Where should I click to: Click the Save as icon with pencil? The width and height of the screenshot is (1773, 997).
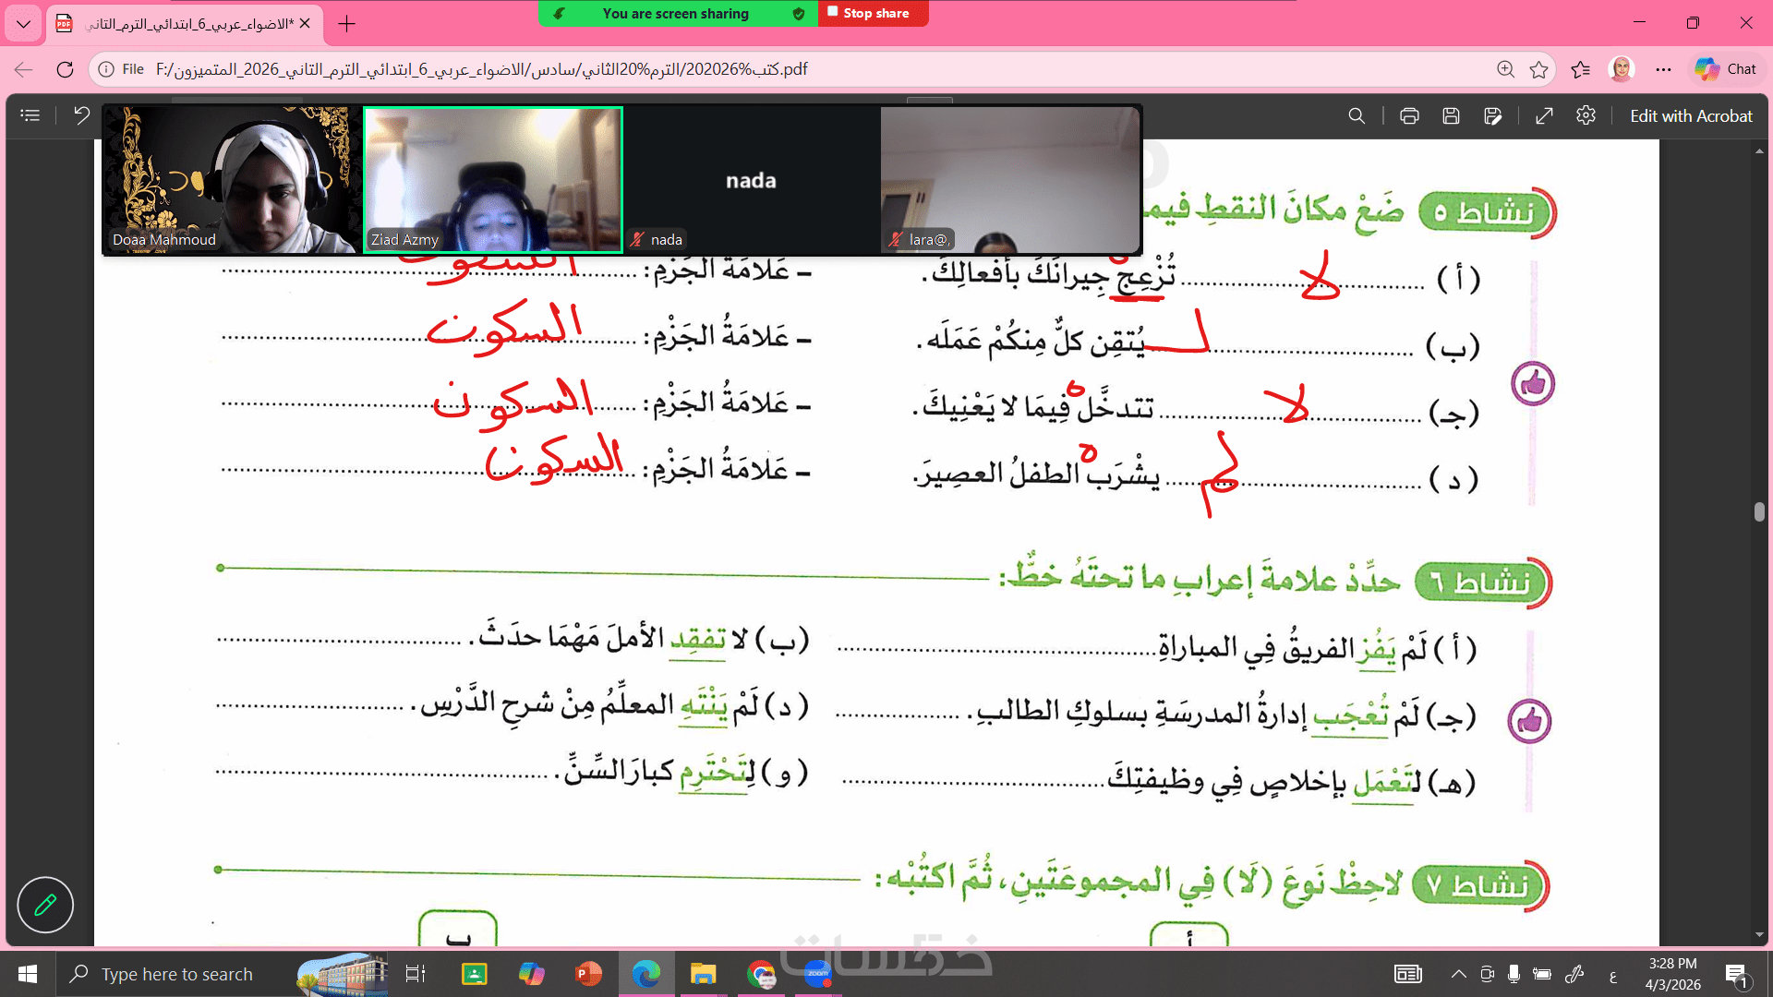coord(1492,116)
